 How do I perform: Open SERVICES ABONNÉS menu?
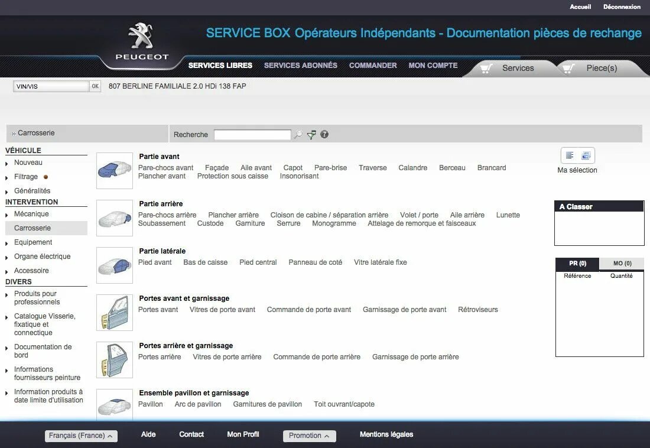pos(301,66)
